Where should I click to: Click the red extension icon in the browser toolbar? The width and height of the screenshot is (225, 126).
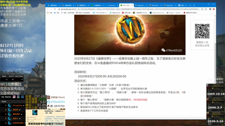[214, 9]
